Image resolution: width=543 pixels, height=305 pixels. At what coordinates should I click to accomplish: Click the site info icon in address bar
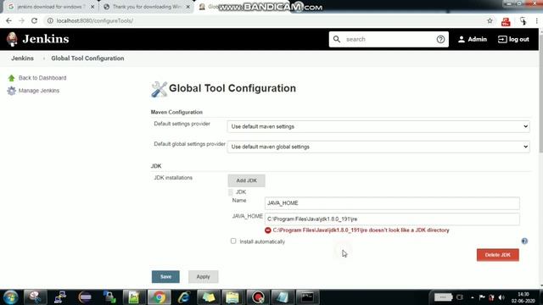50,20
